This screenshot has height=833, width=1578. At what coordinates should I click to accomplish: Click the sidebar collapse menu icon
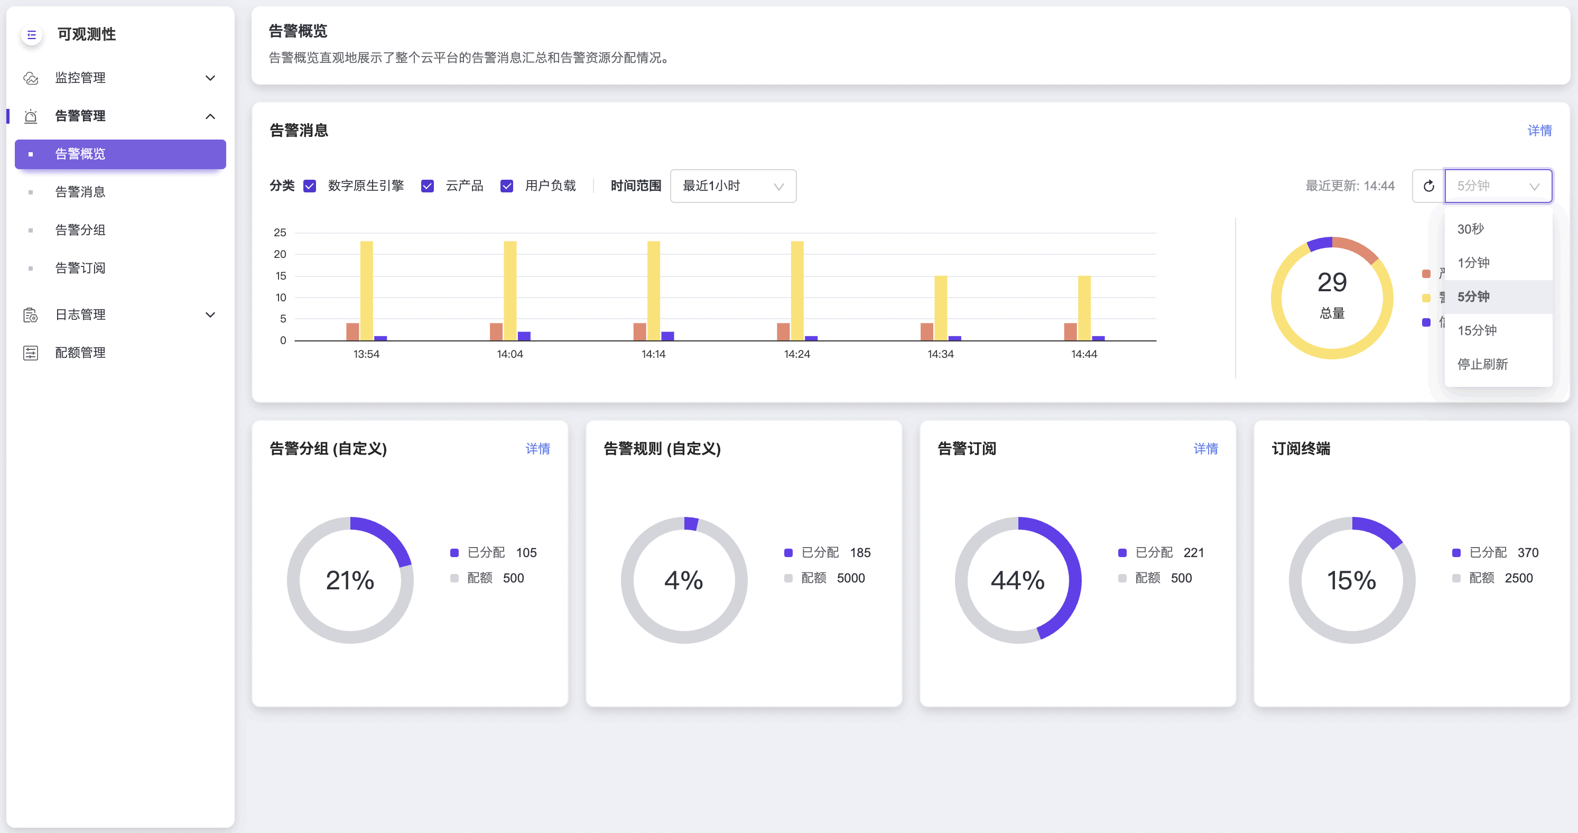[32, 35]
